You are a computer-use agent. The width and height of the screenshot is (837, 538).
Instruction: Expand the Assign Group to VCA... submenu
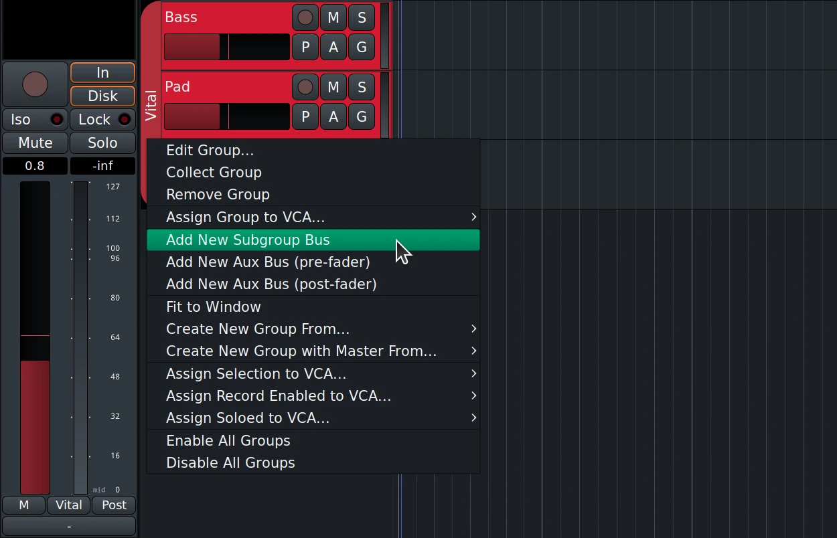313,217
